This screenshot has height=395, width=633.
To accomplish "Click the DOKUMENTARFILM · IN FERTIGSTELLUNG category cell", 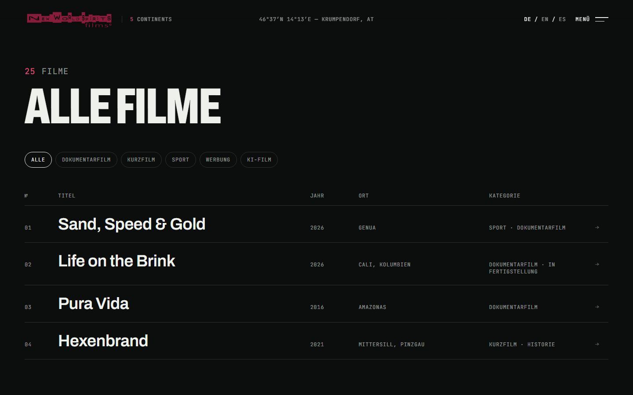I will pos(522,268).
